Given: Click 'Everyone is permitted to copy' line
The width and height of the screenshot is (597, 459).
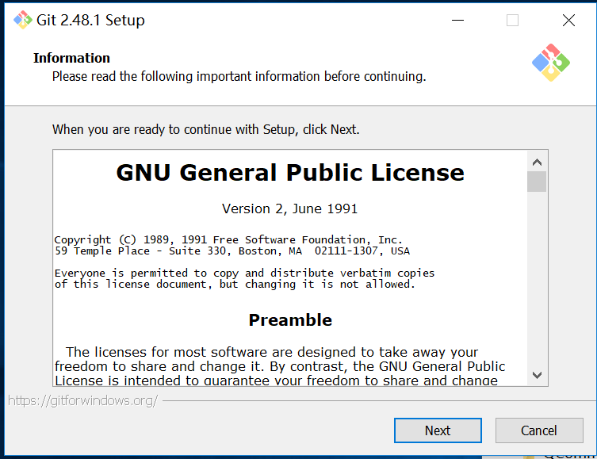Looking at the screenshot, I should point(244,273).
